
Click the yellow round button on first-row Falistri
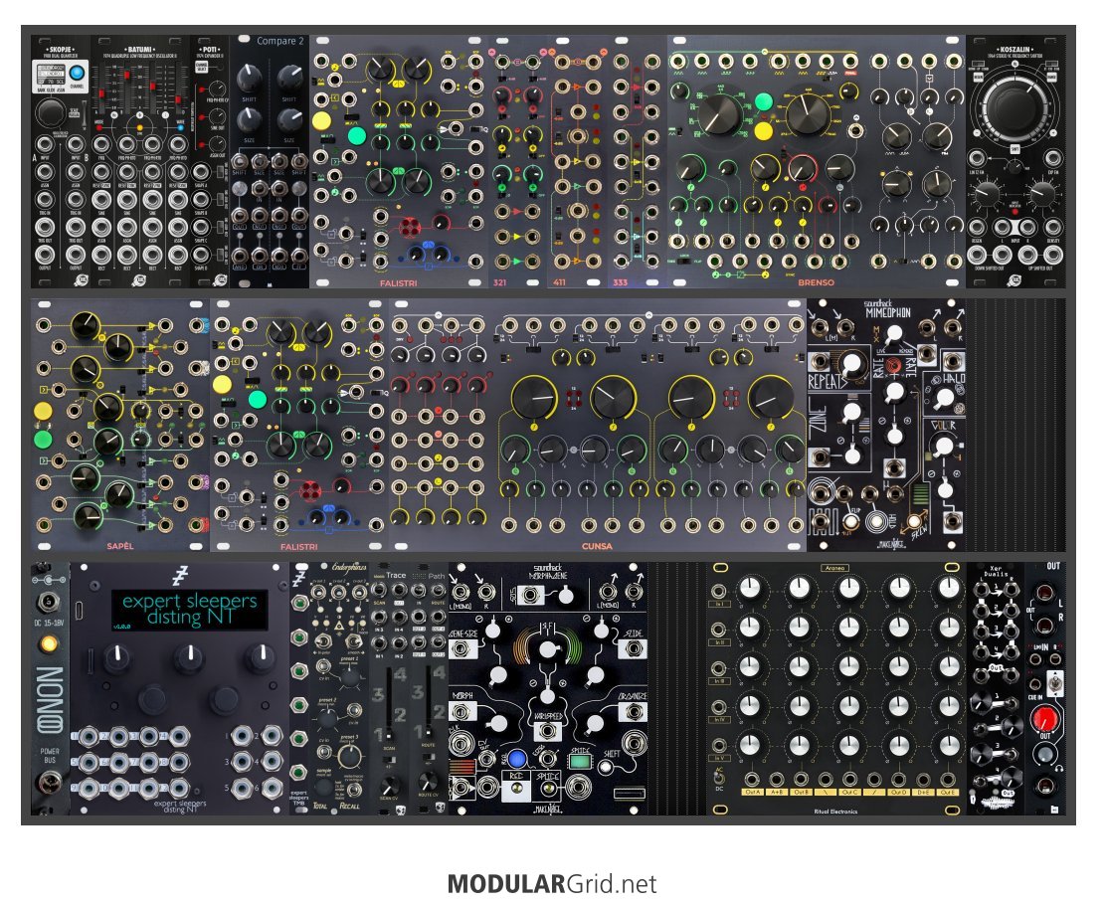tap(321, 120)
